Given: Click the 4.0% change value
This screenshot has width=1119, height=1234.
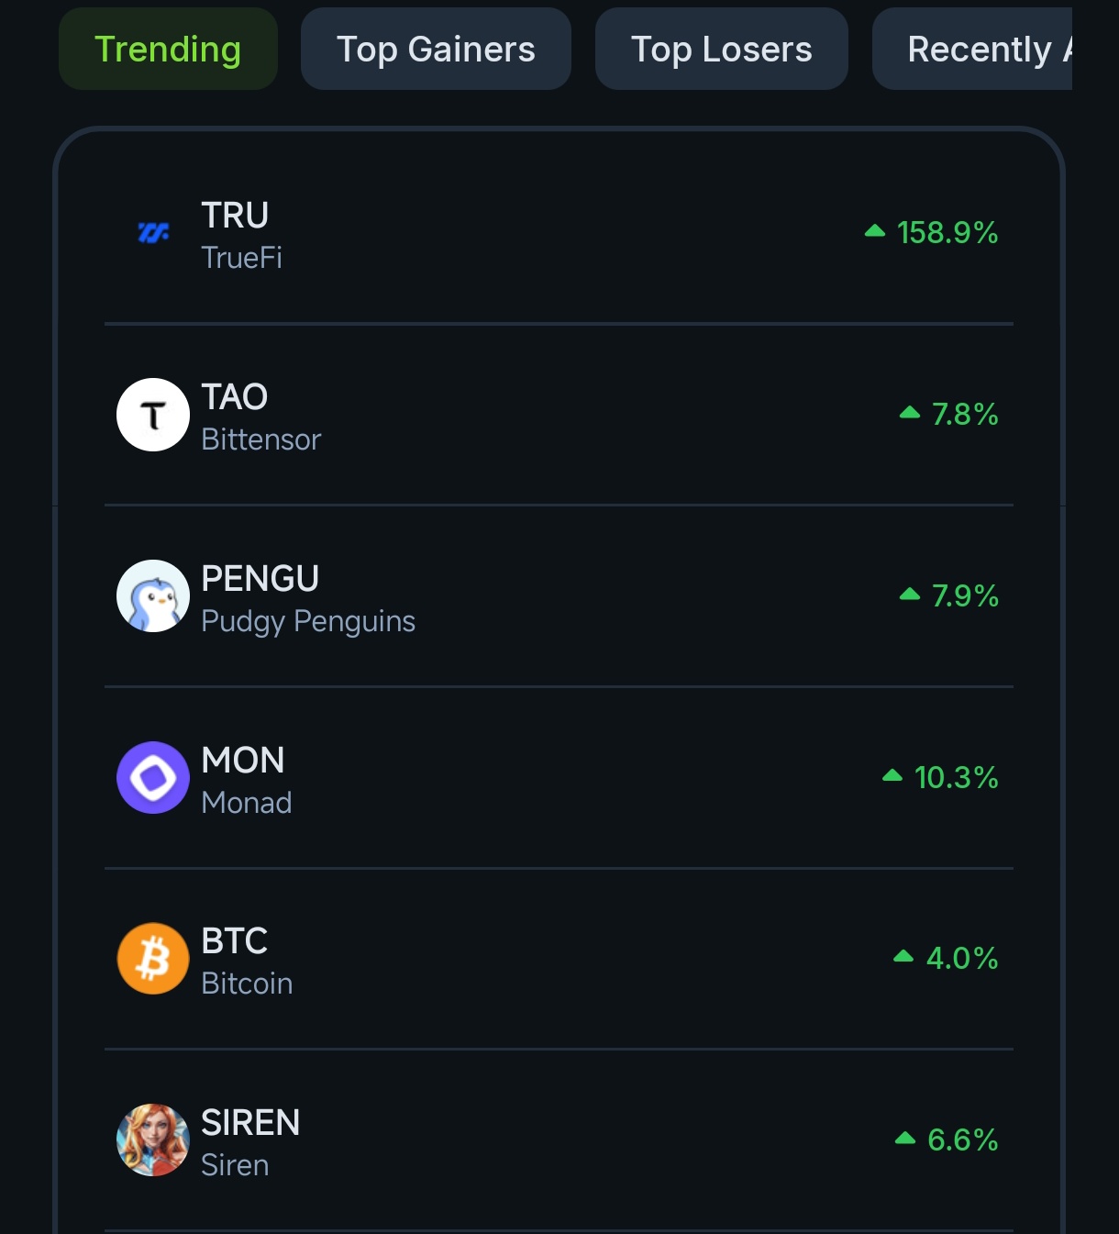Looking at the screenshot, I should (962, 959).
